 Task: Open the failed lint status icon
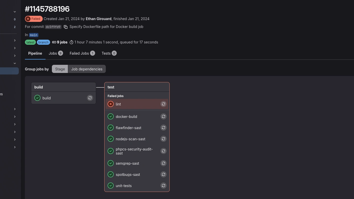(x=111, y=104)
